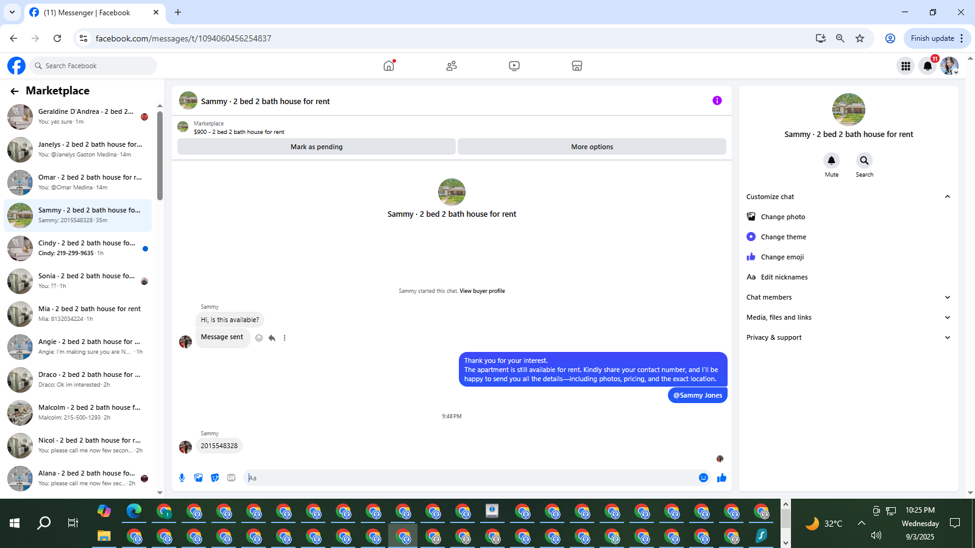The height and width of the screenshot is (548, 975).
Task: Click Change theme option
Action: point(848,237)
